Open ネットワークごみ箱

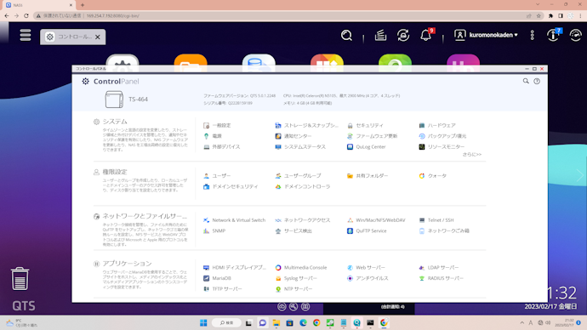pyautogui.click(x=444, y=231)
